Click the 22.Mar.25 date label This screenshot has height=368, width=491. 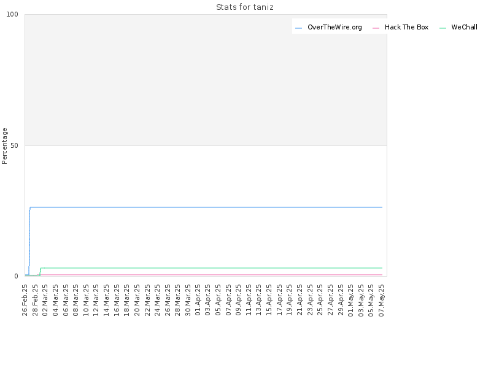pos(147,300)
